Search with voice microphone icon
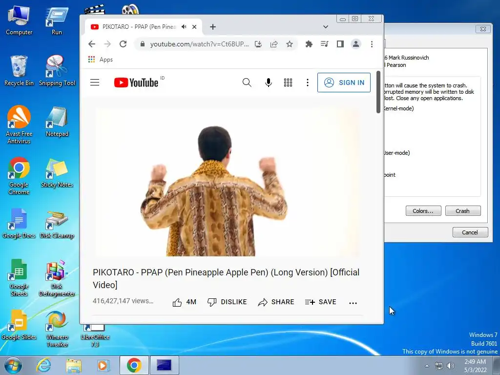This screenshot has height=375, width=500. 269,83
